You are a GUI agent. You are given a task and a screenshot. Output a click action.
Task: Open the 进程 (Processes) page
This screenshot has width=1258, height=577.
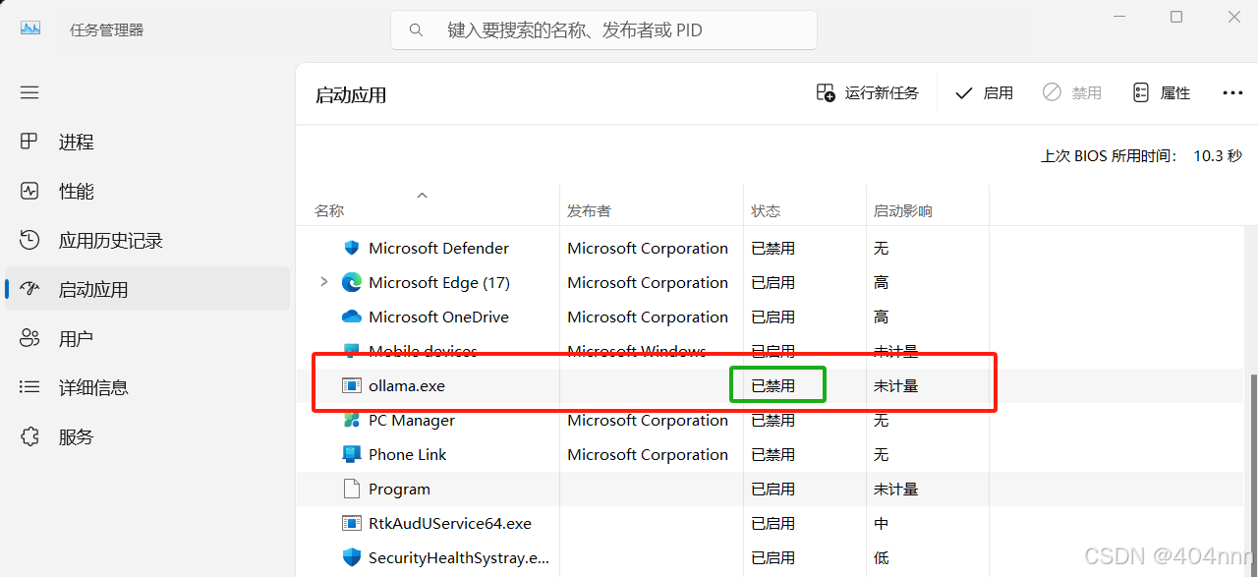coord(147,142)
